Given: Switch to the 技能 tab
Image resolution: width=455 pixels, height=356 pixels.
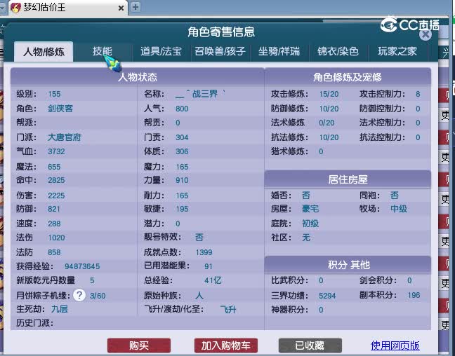Looking at the screenshot, I should click(x=102, y=51).
